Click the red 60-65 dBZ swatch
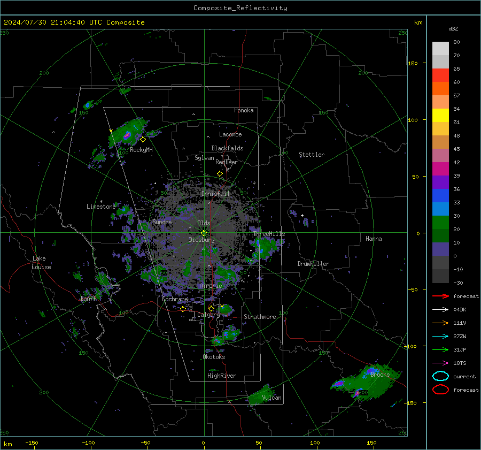This screenshot has width=481, height=450. click(440, 75)
